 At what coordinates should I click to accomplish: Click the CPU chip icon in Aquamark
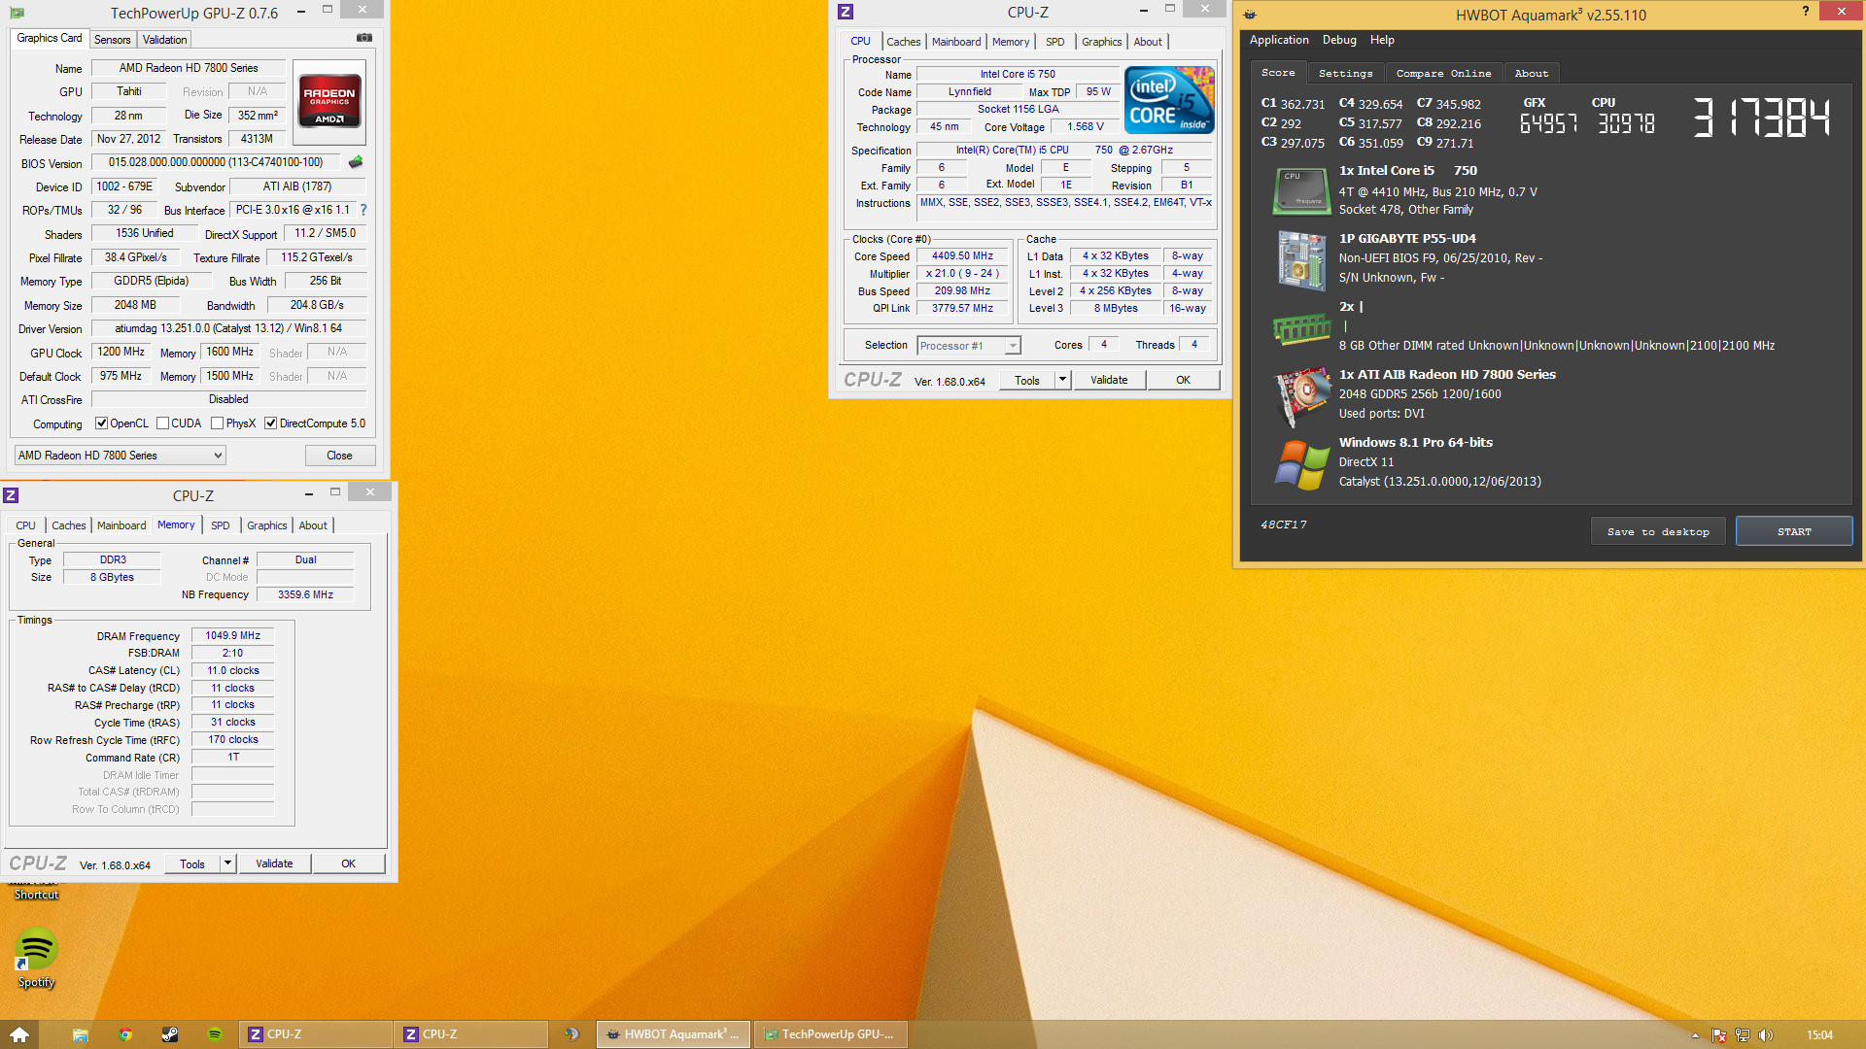tap(1301, 190)
